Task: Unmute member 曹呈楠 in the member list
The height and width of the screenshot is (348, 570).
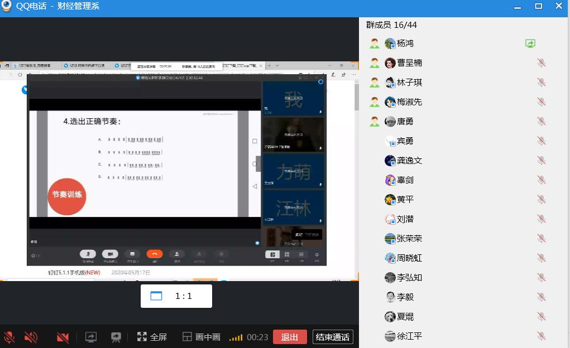Action: tap(541, 62)
